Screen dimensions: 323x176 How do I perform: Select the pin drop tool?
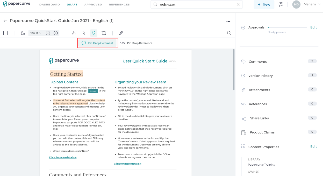click(94, 33)
